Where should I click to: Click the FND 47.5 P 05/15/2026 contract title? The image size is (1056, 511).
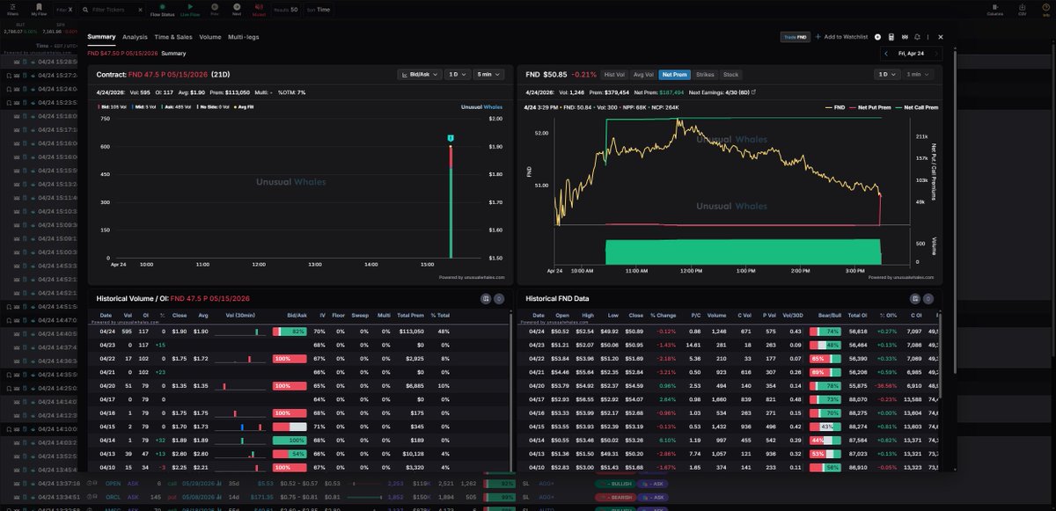point(168,75)
